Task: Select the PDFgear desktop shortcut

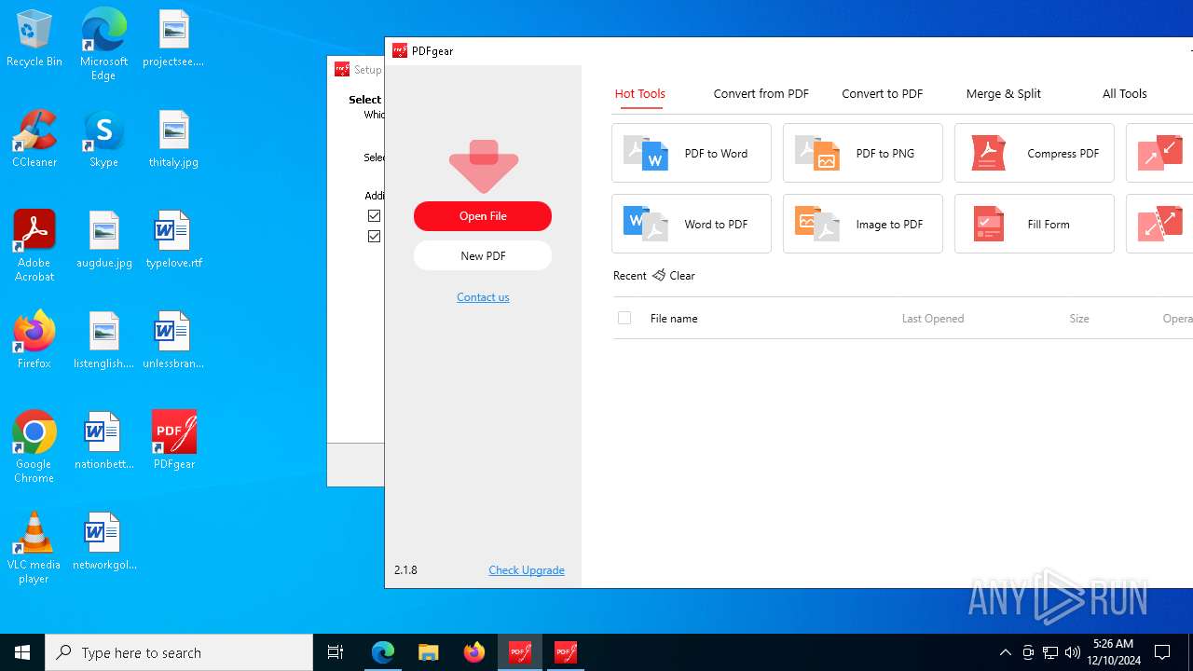Action: click(x=174, y=440)
